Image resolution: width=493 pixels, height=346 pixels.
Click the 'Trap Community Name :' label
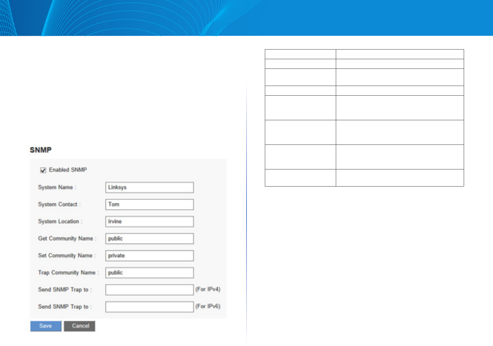click(68, 273)
